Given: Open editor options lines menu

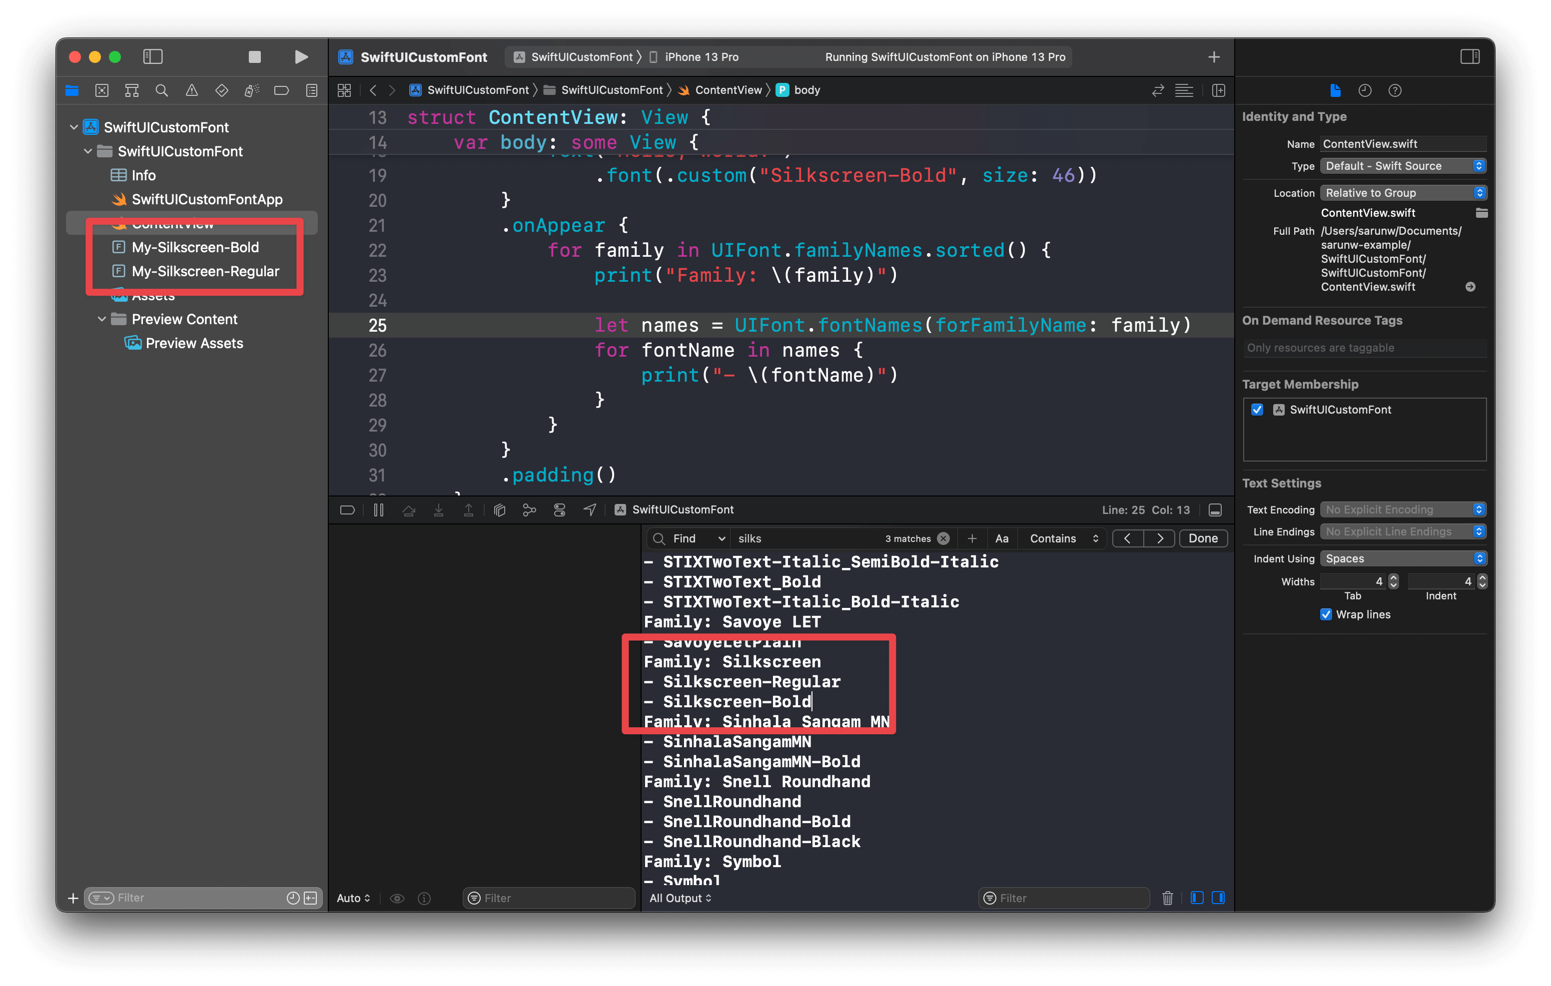Looking at the screenshot, I should pos(1184,90).
